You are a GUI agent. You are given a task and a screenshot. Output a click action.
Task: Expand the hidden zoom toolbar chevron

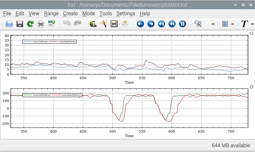click(213, 24)
